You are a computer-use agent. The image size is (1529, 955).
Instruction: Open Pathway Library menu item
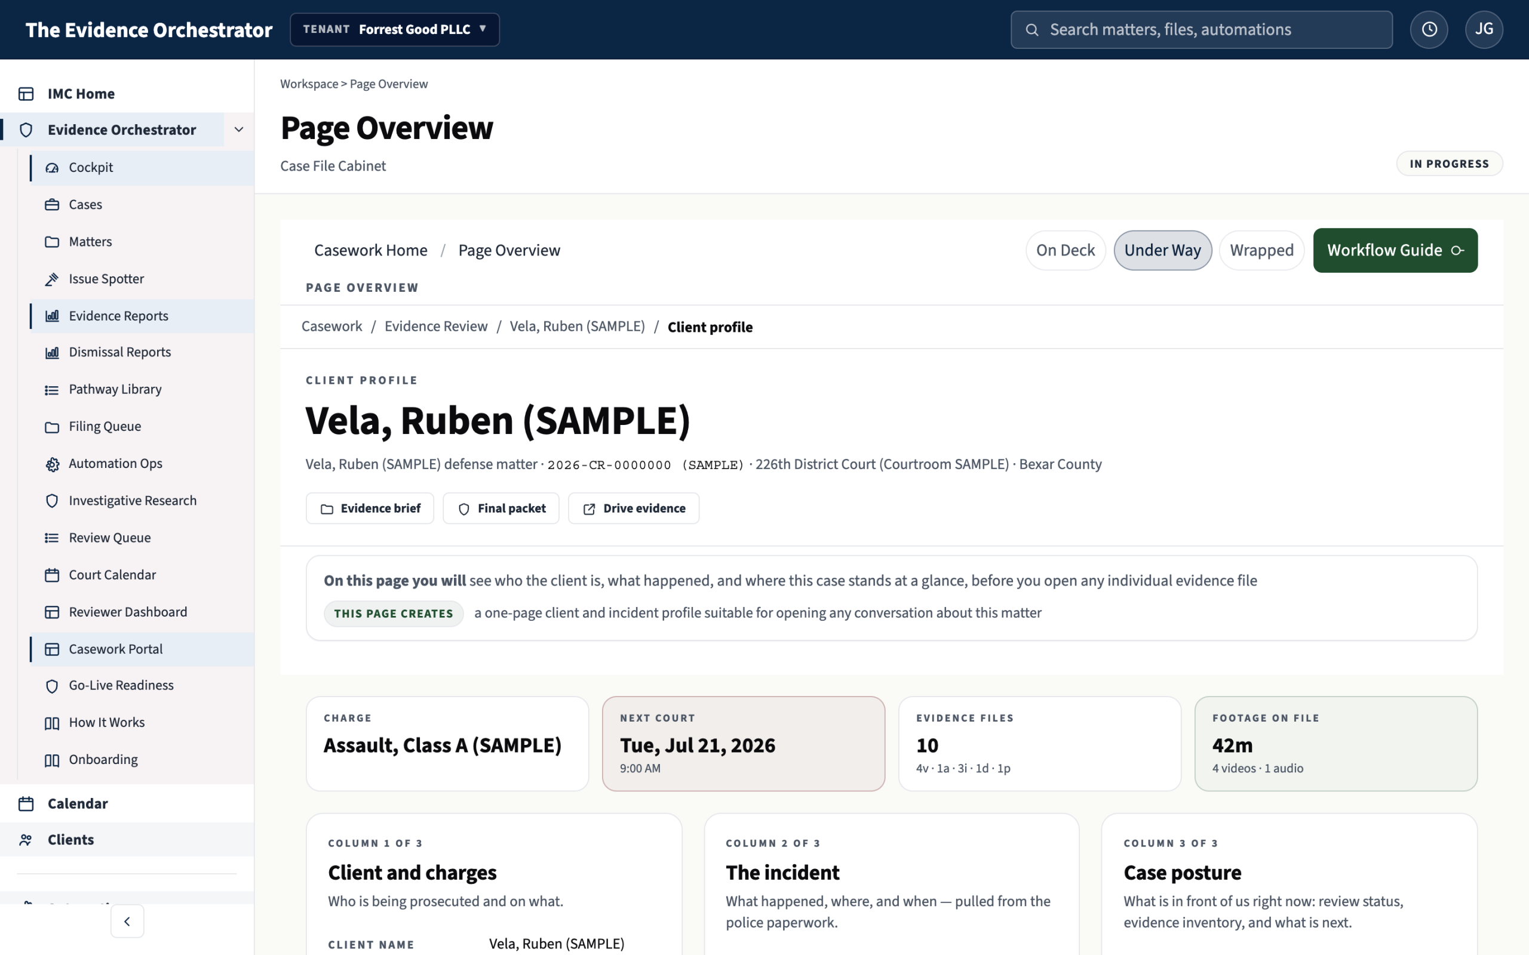click(142, 390)
